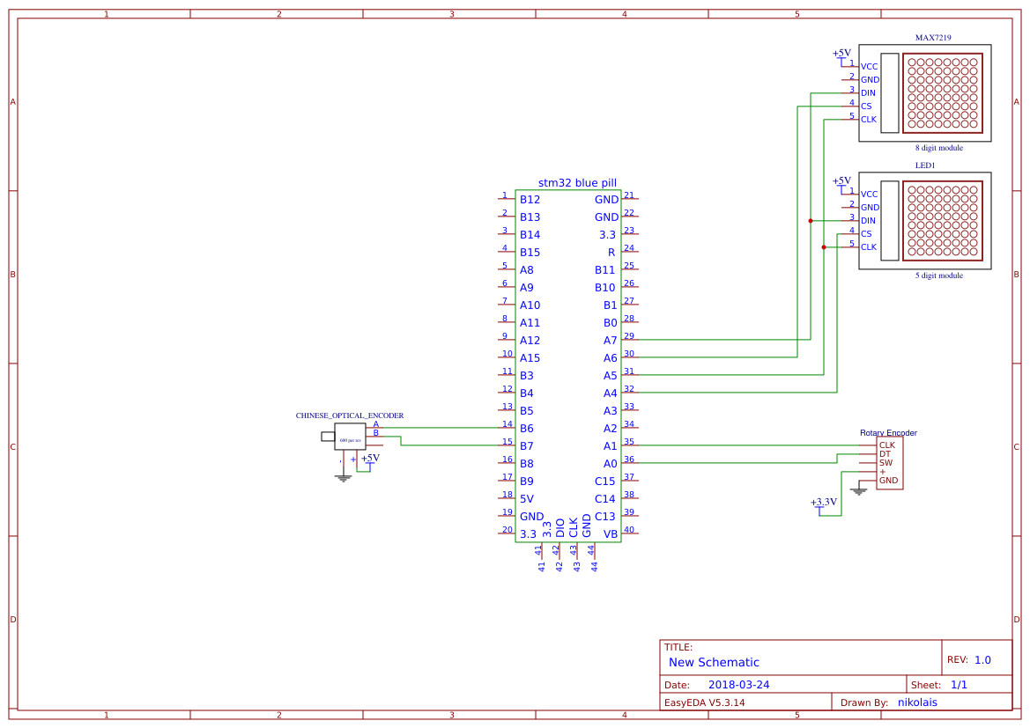
Task: Select the LED1 5 digit dot matrix display
Action: click(x=925, y=221)
